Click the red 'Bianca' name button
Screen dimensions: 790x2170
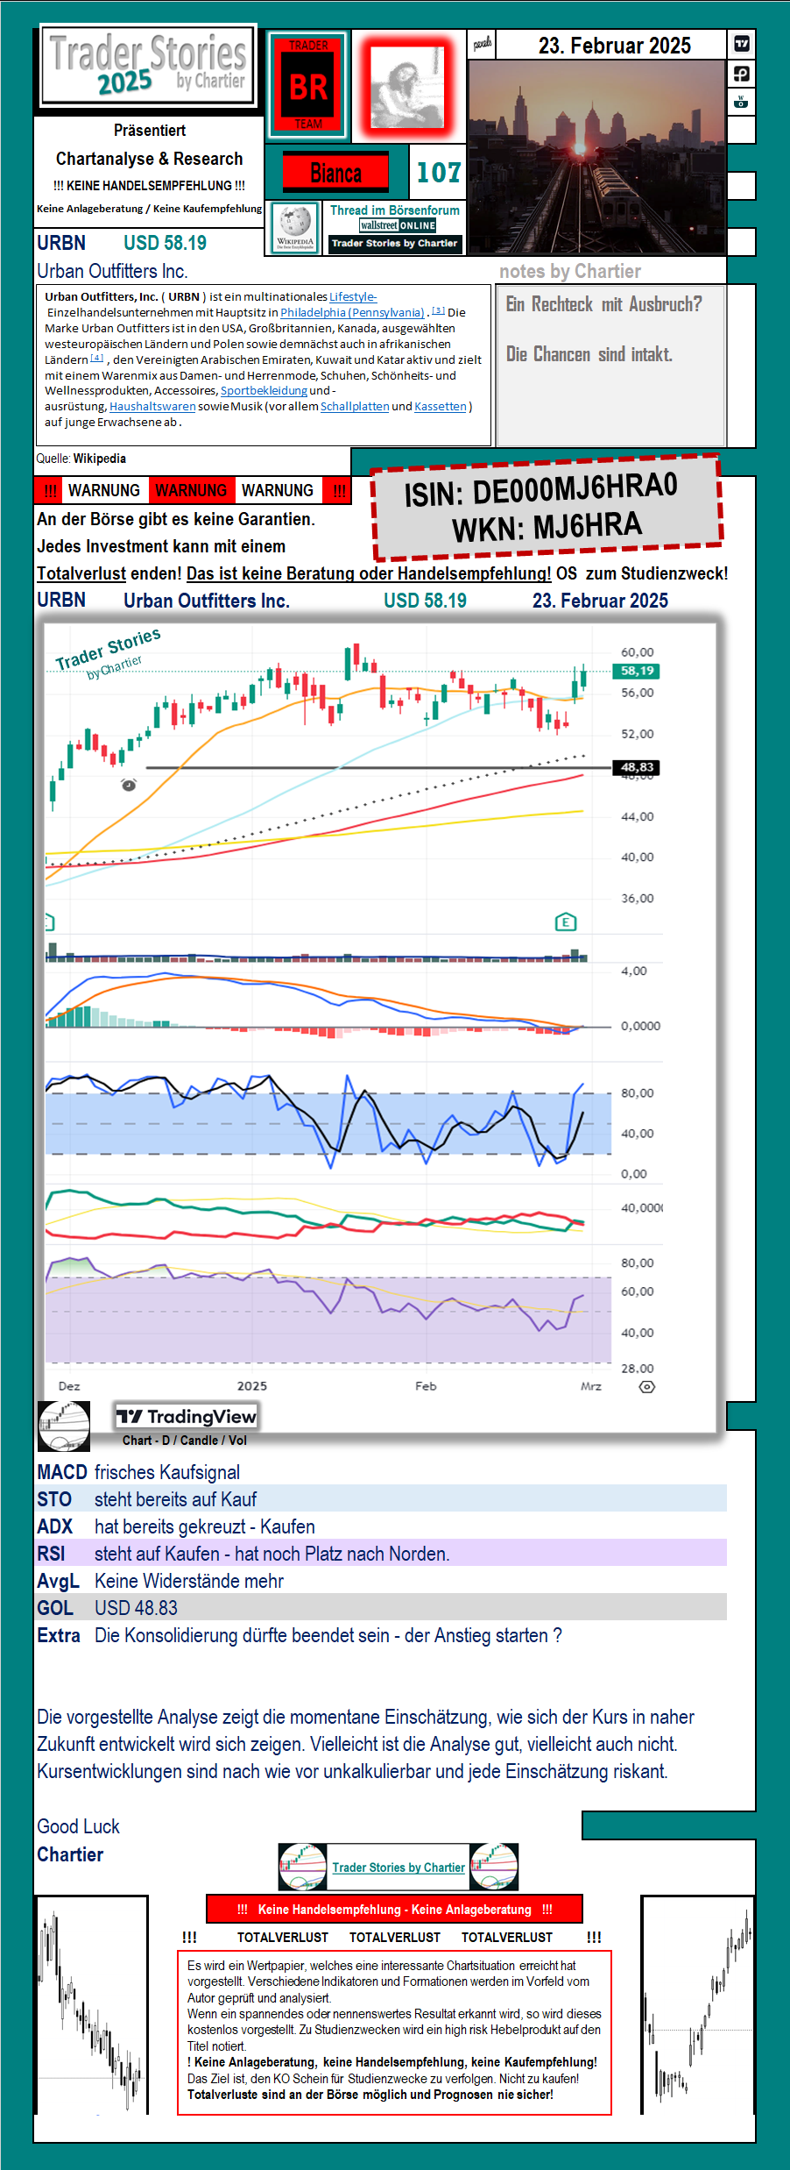tap(335, 173)
